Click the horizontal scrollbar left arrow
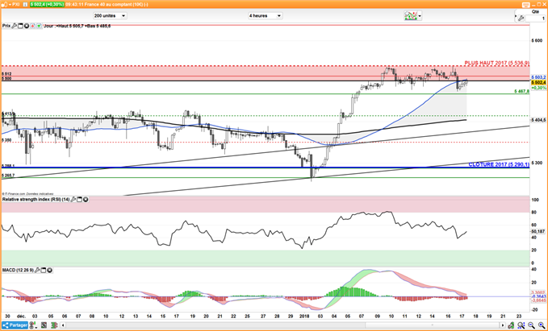548x331 pixels. pos(63,325)
